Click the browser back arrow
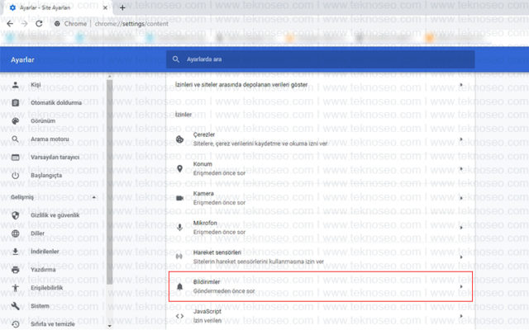Viewport: 529px width, 330px height. coord(10,24)
